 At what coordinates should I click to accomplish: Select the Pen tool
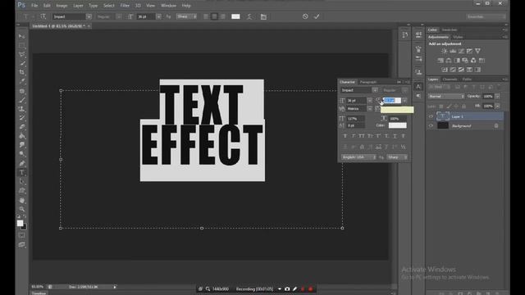click(x=22, y=164)
